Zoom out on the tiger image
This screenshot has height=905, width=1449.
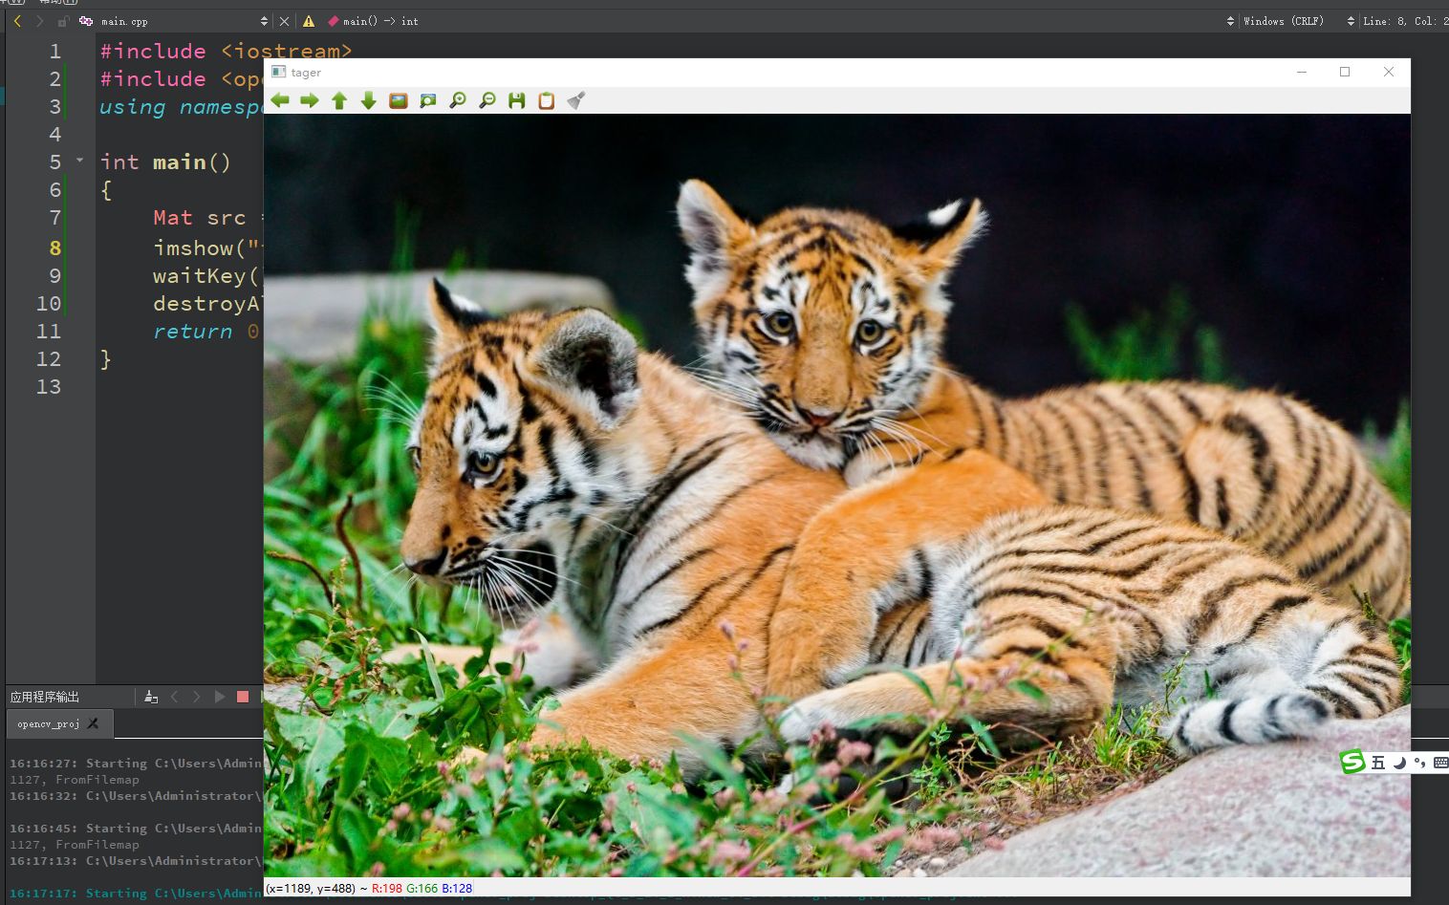[487, 100]
